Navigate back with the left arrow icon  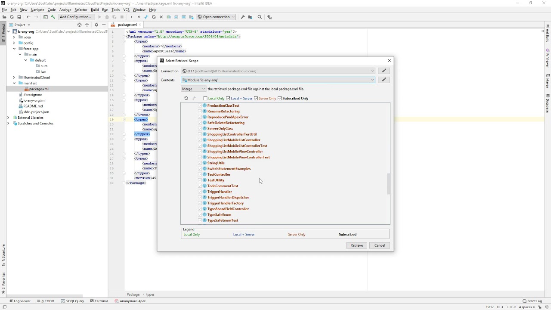28,17
